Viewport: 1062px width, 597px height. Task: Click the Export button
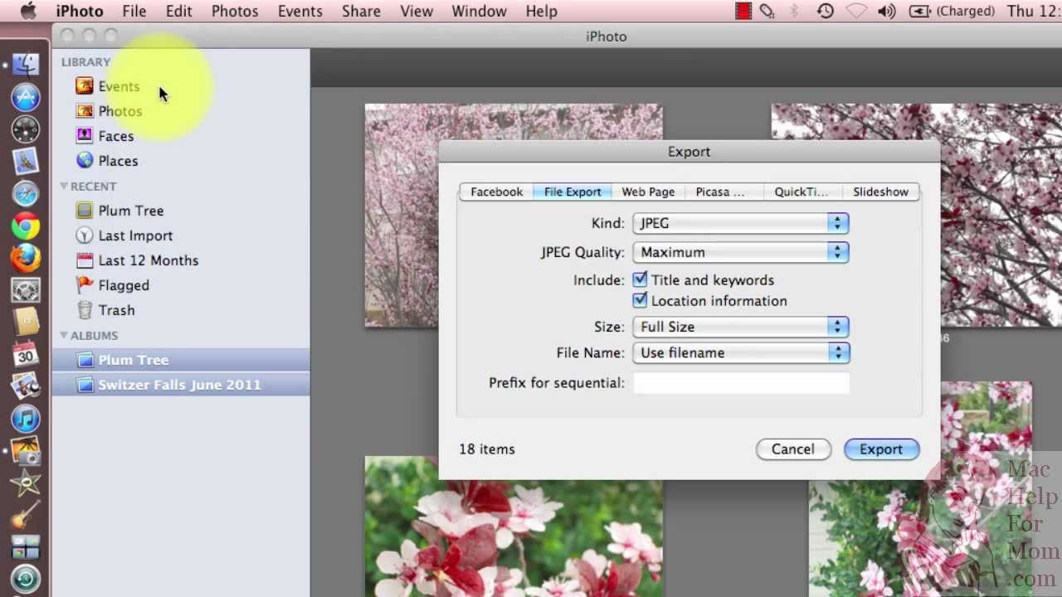point(881,449)
